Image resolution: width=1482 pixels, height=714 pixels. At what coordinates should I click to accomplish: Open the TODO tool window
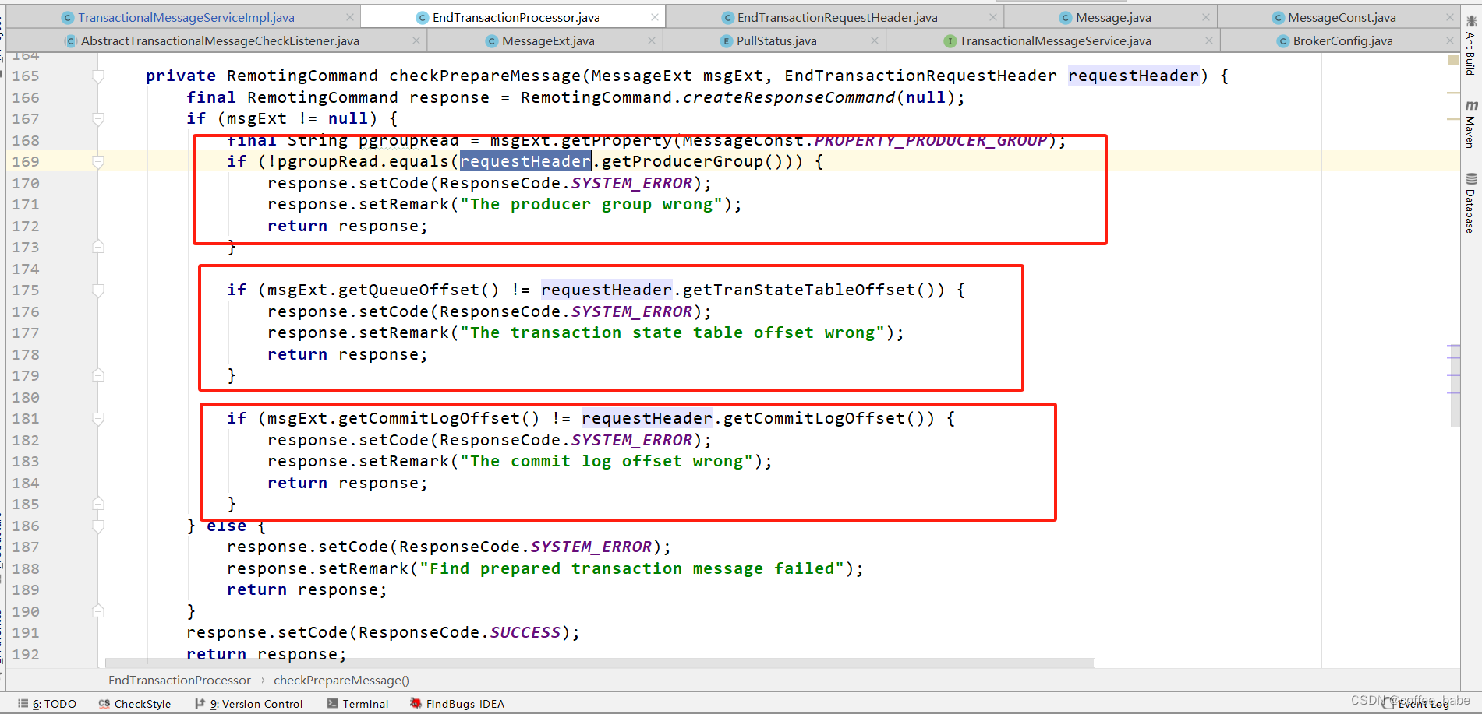tap(47, 704)
